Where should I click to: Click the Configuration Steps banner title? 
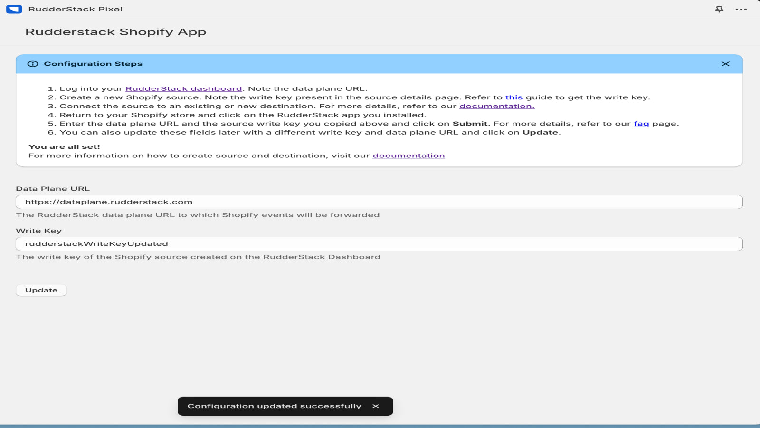click(93, 63)
